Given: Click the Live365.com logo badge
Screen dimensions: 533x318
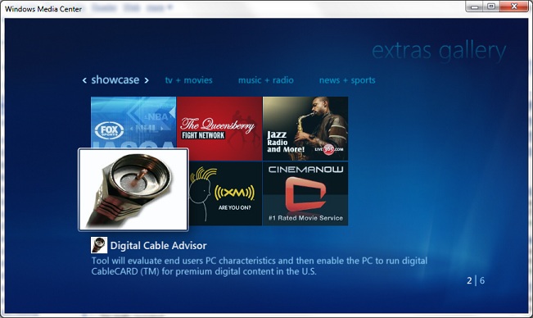Looking at the screenshot, I should (x=328, y=149).
